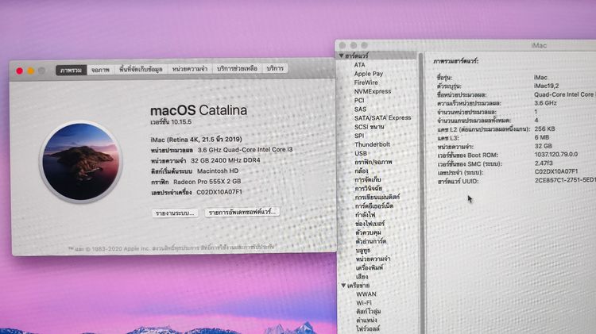Open the บริการ (Service) tab

point(275,68)
